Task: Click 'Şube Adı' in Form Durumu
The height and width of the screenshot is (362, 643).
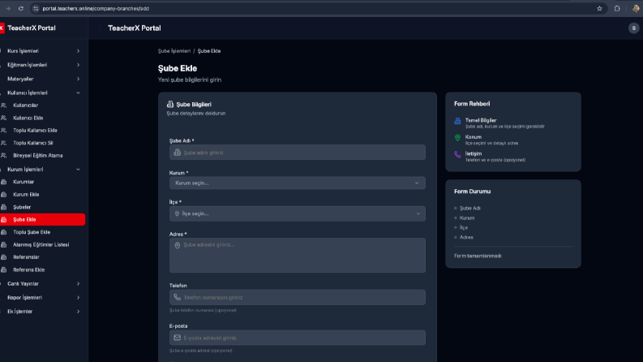Action: pos(470,208)
